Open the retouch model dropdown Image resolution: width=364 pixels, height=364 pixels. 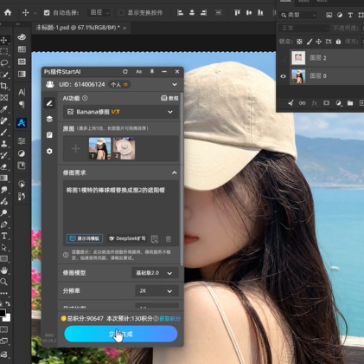pos(155,273)
